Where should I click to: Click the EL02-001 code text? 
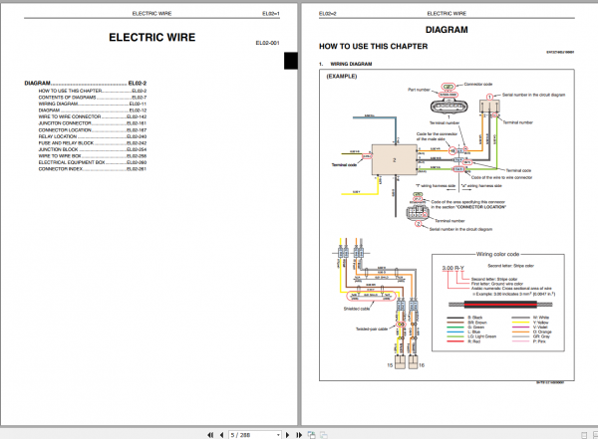point(267,43)
